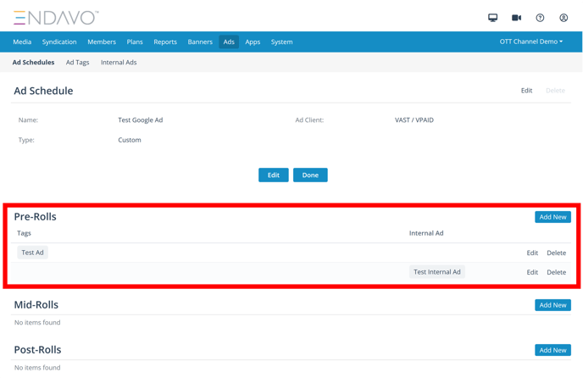Viewport: 583px width, 378px height.
Task: Click the Name: field label
Action: 28,120
